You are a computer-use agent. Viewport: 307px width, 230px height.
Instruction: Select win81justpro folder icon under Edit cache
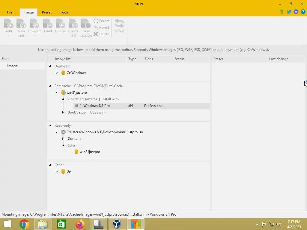63,93
